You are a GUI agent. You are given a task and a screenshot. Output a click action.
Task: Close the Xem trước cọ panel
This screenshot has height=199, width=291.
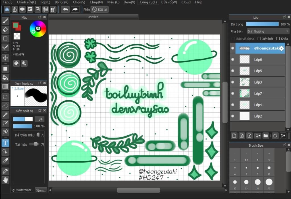pyautogui.click(x=45, y=83)
